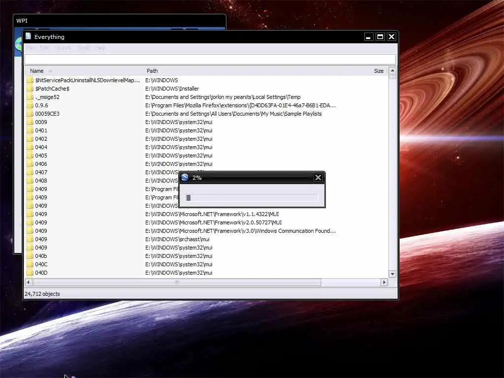Focus the Everything search input field
504x378 pixels.
210,59
